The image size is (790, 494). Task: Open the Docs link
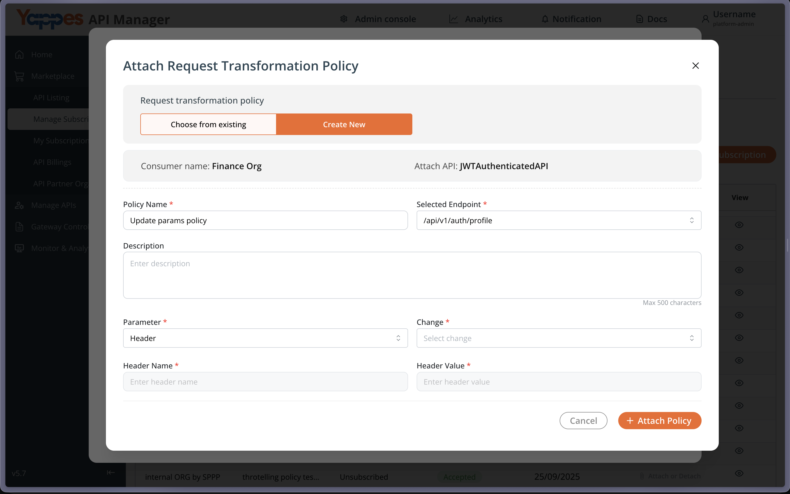click(657, 19)
